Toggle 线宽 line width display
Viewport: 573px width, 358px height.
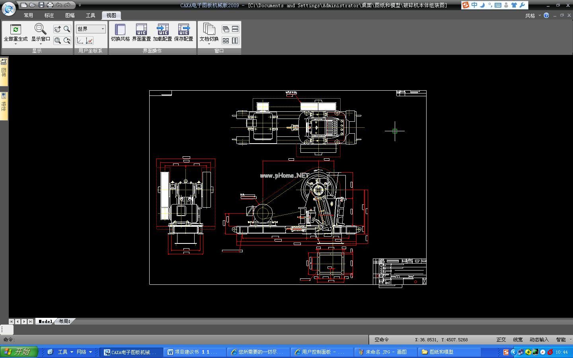click(518, 340)
